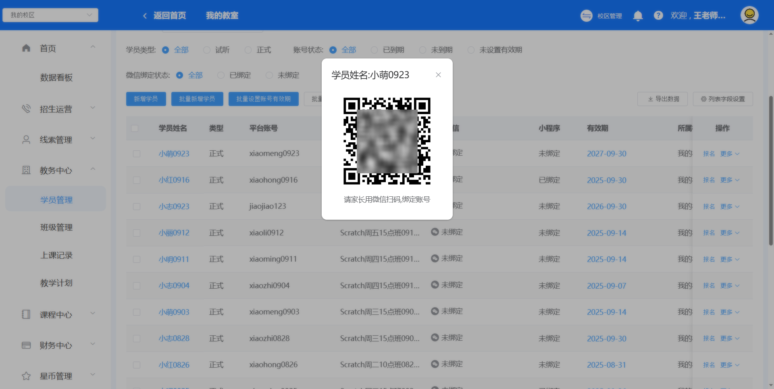Collapse the 首页 sidebar section

(x=93, y=47)
